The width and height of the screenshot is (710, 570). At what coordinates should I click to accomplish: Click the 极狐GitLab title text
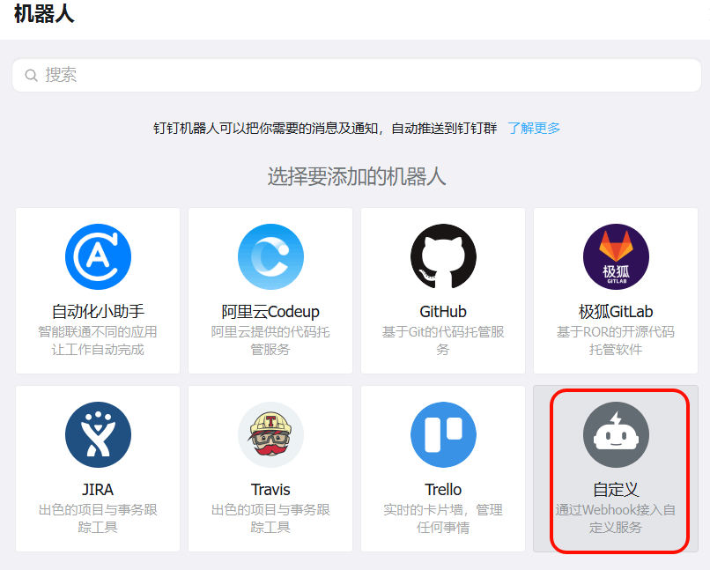pos(616,312)
